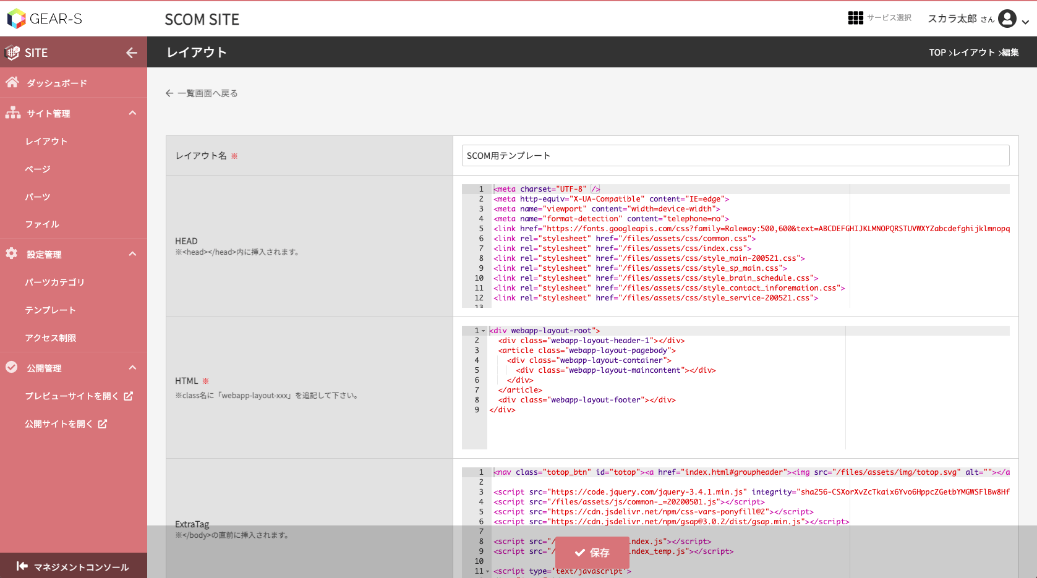
Task: Click the HEAD line linking style_brain_schedule.css
Action: pos(655,278)
